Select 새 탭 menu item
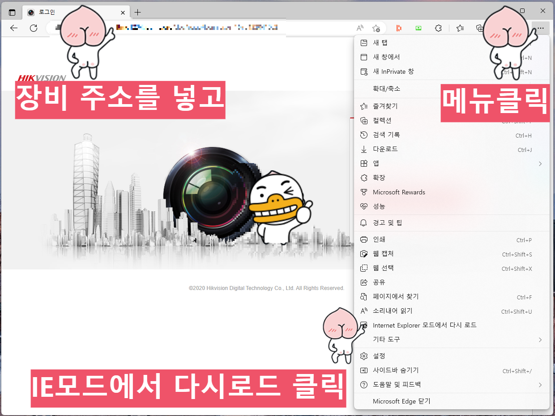This screenshot has height=416, width=555. 452,43
